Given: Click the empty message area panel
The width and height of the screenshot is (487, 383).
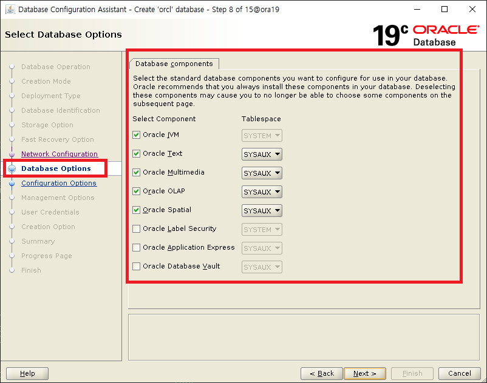Looking at the screenshot, I should coord(304,338).
